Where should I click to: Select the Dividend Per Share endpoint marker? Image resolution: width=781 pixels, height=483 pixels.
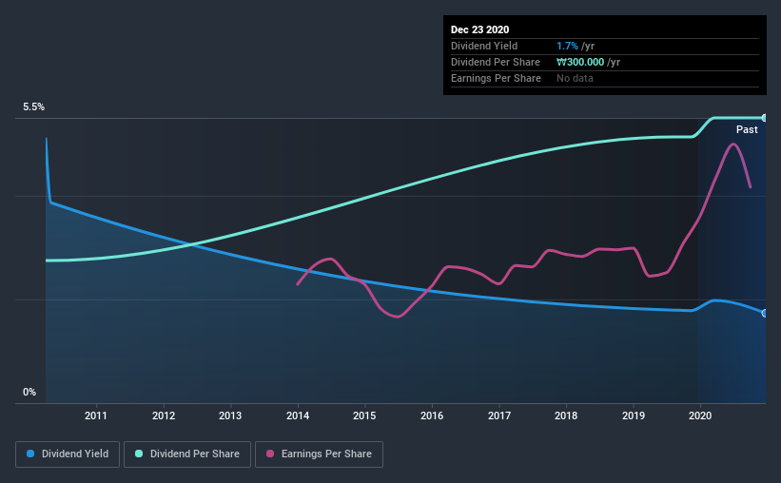pyautogui.click(x=765, y=118)
